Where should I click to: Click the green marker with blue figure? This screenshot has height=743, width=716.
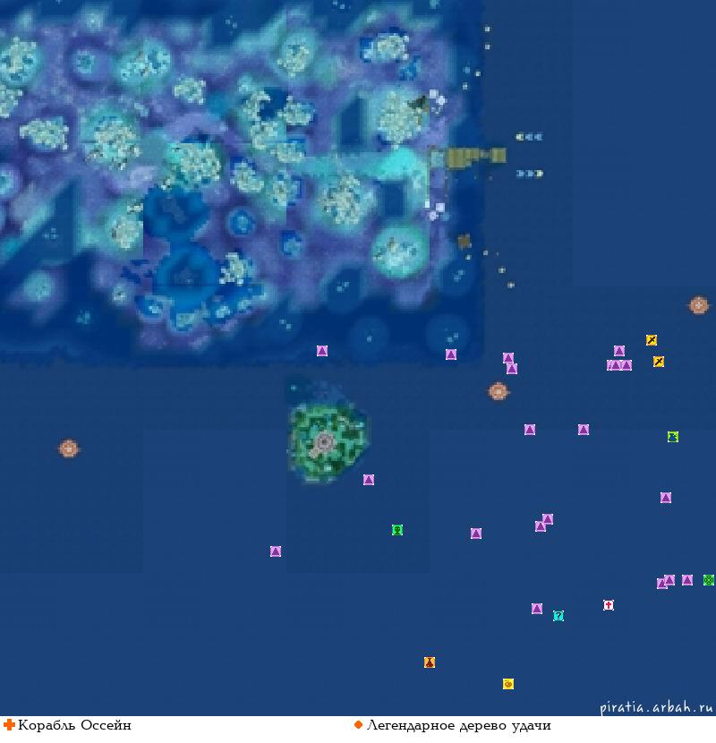click(x=673, y=437)
